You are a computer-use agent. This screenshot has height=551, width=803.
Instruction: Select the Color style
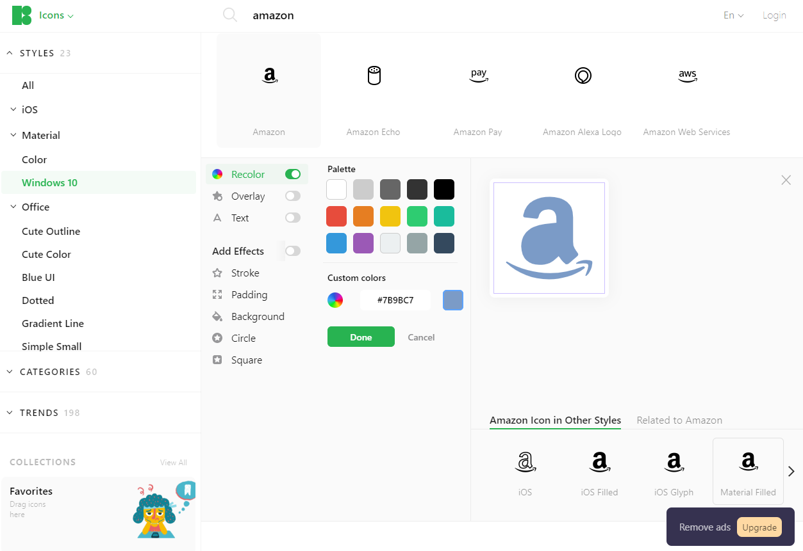35,159
